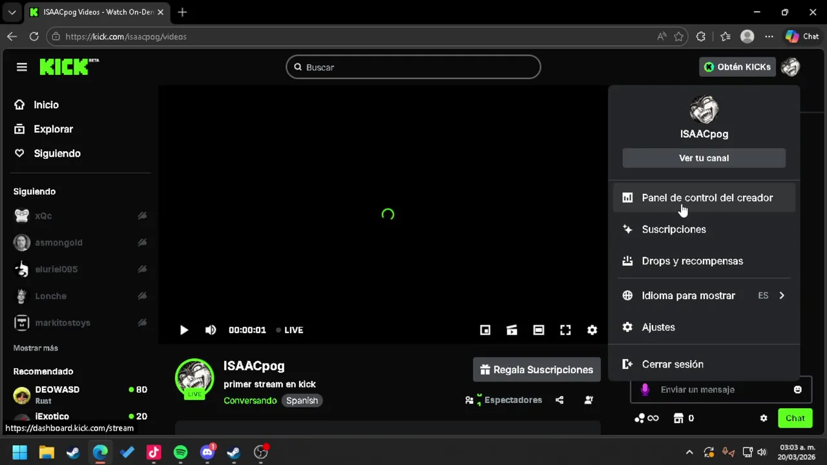Click the avatar in the profile menu

pos(704,110)
